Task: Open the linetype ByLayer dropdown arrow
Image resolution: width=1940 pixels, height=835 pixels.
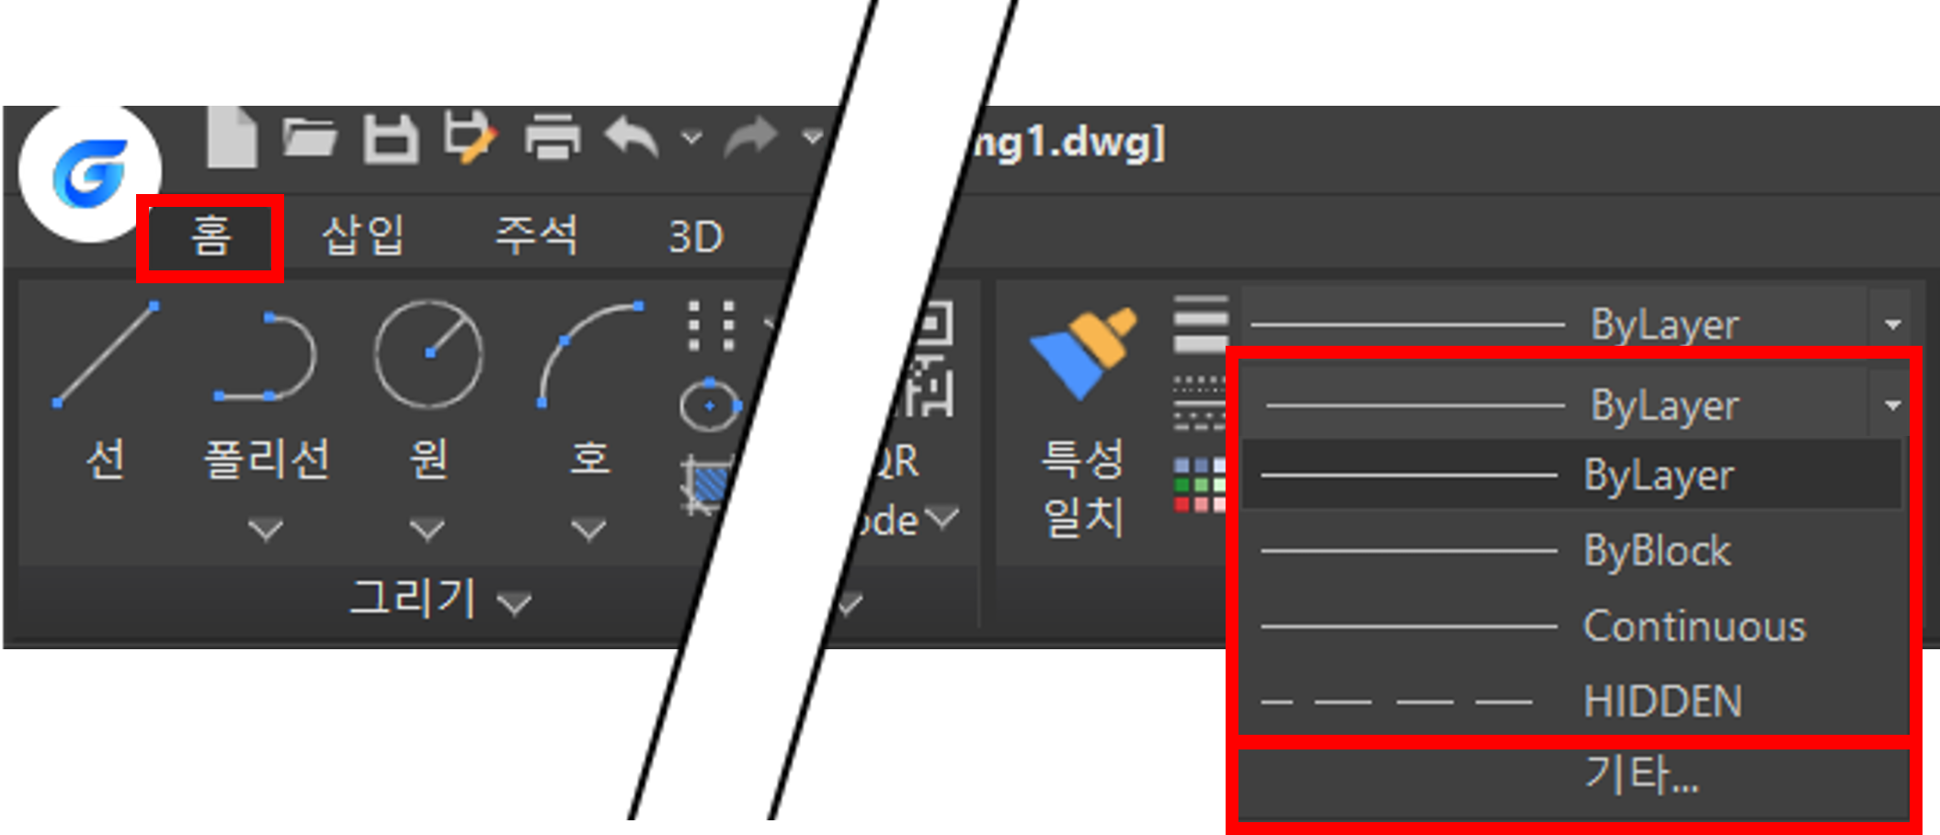Action: [x=1892, y=405]
